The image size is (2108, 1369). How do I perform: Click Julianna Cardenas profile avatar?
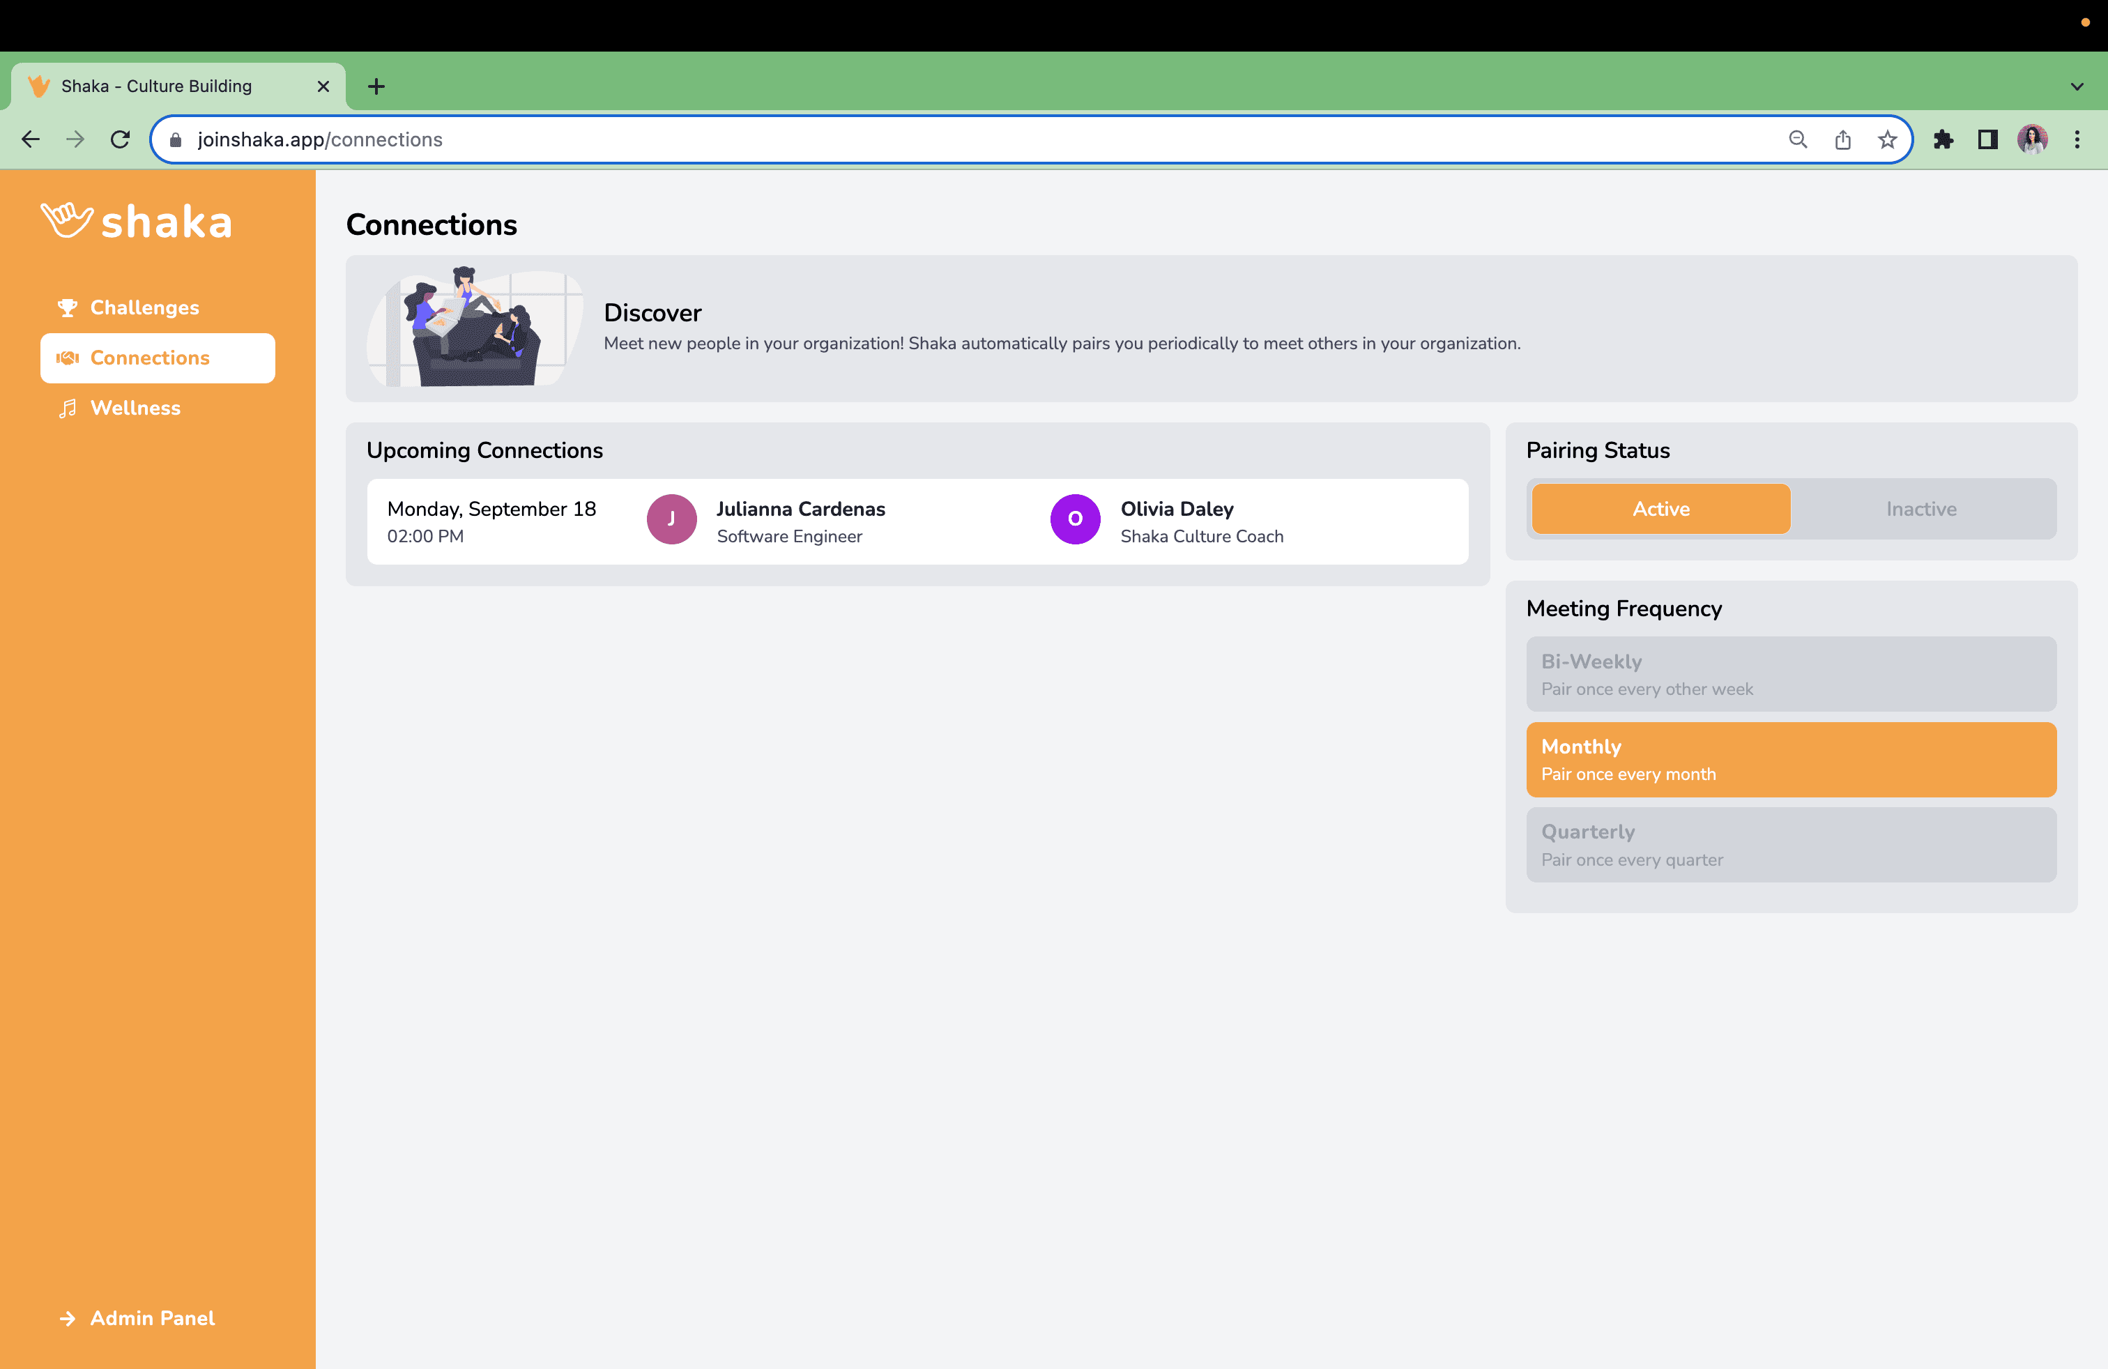tap(671, 521)
